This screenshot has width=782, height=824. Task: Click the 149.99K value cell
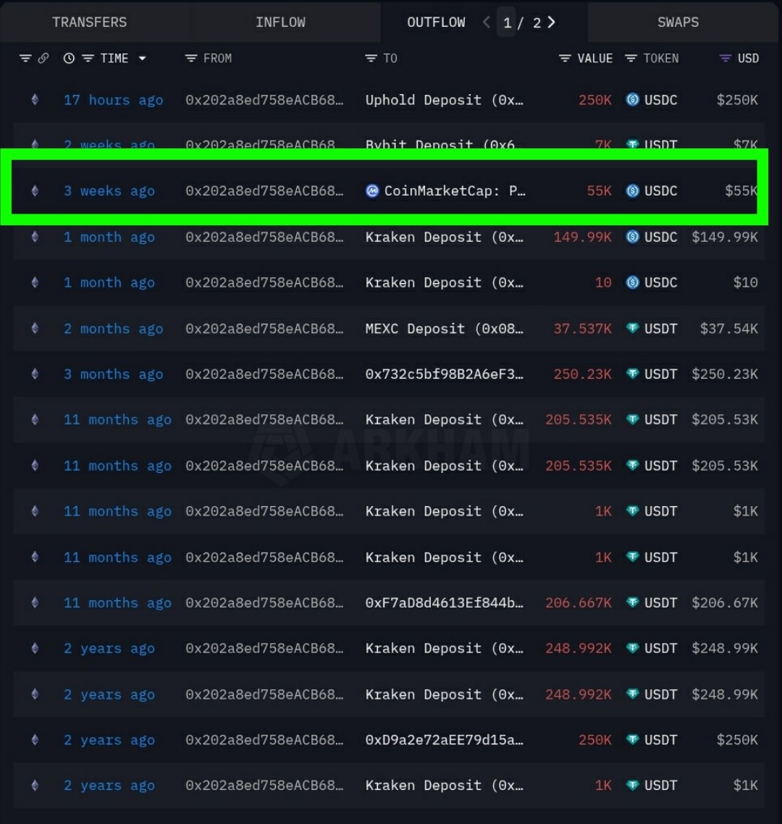point(582,237)
